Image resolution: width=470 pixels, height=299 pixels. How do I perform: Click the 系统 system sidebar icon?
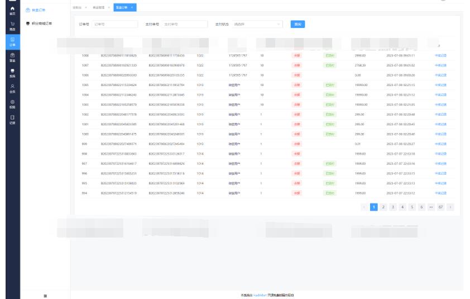pos(12,72)
